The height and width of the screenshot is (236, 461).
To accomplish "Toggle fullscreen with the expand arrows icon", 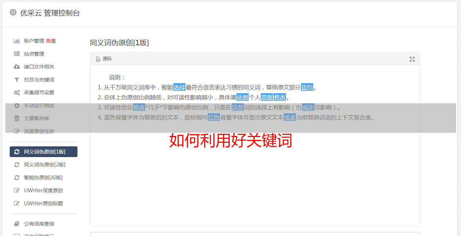I will click(412, 59).
